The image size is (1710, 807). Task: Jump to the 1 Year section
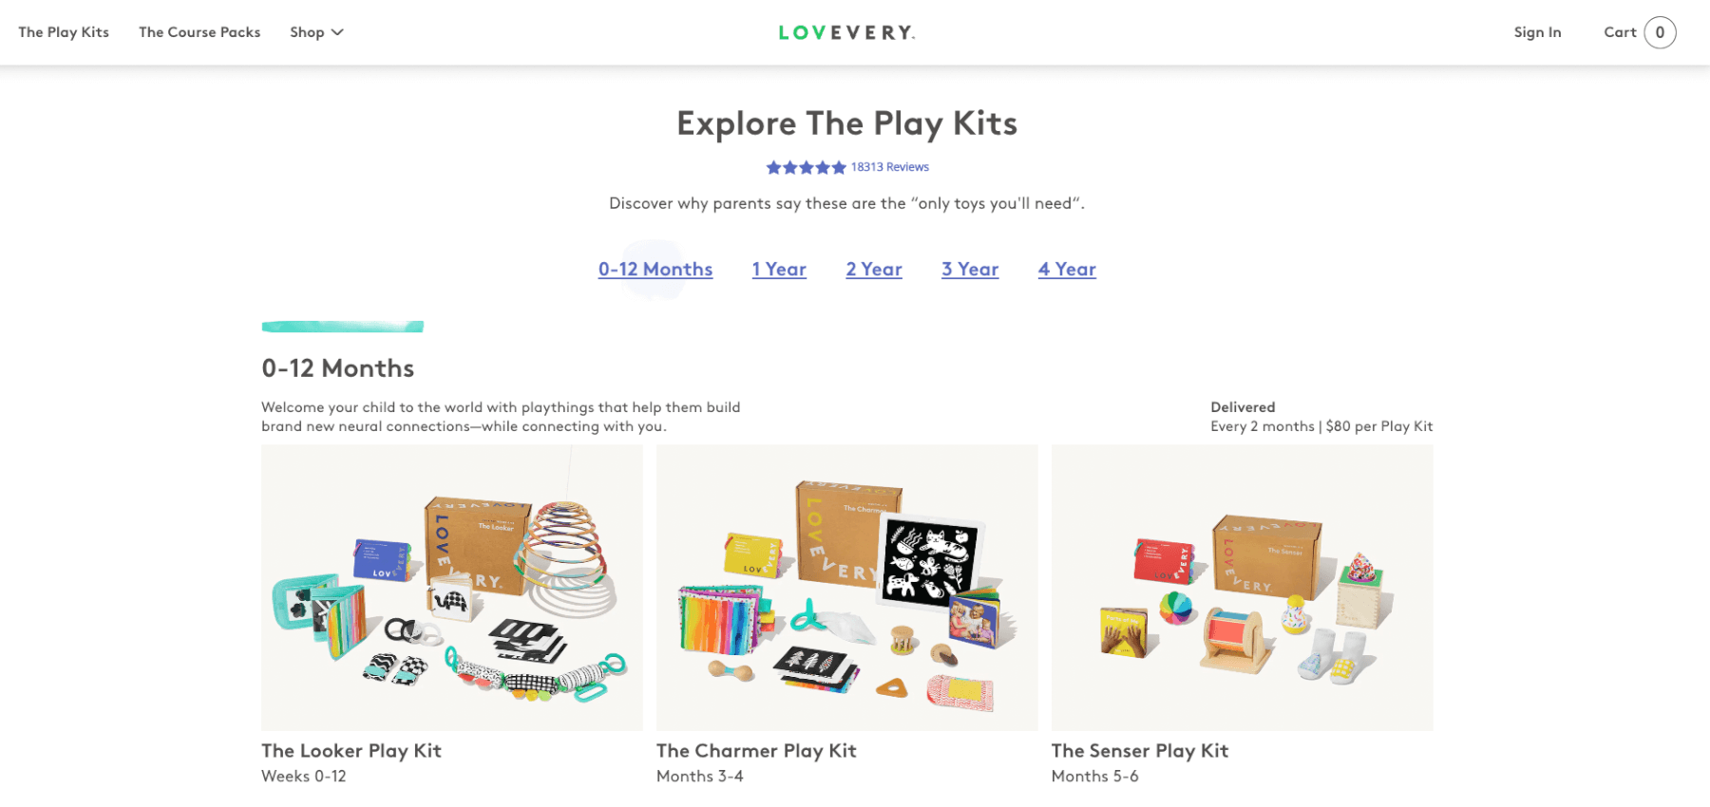(x=779, y=270)
